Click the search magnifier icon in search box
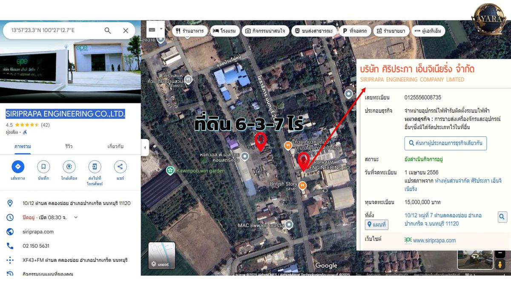511x287 pixels. tap(108, 31)
